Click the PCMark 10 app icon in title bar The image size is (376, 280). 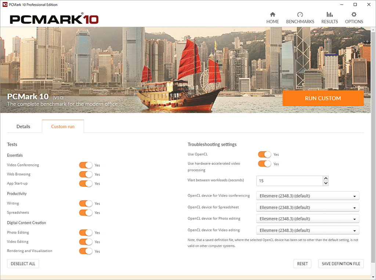[x=4, y=4]
